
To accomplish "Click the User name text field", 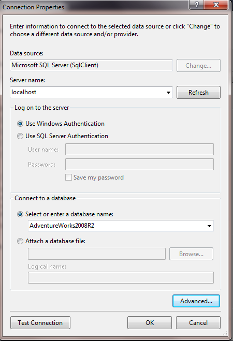I will point(139,149).
